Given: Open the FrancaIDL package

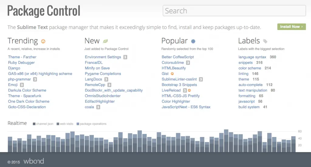Looking at the screenshot, I should point(94,62).
